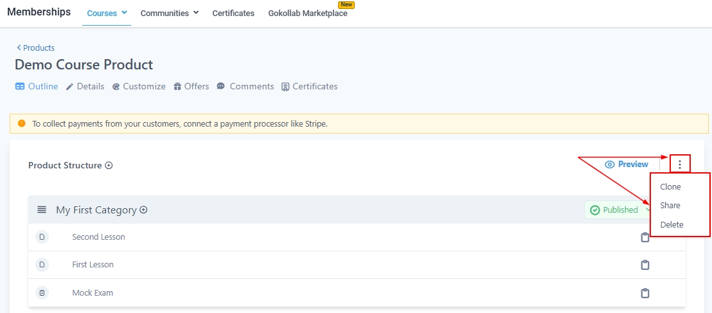Image resolution: width=712 pixels, height=313 pixels.
Task: Click the Second Lesson document icon
Action: pyautogui.click(x=42, y=237)
